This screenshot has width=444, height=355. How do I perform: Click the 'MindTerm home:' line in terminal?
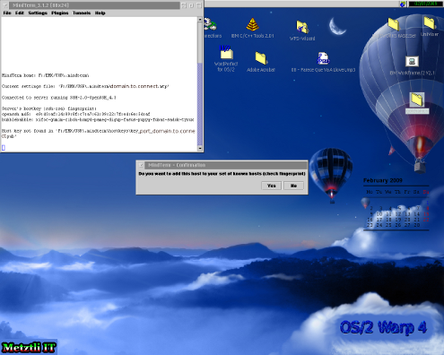click(46, 75)
